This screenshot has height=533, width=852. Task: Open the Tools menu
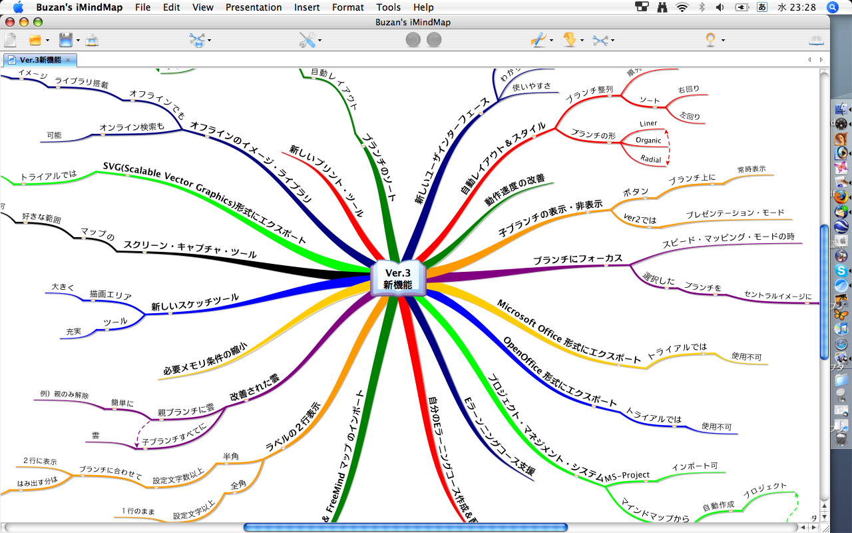[x=389, y=7]
